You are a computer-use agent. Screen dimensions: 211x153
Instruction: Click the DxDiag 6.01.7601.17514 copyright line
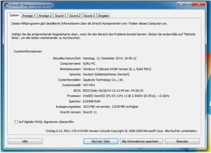(122, 131)
